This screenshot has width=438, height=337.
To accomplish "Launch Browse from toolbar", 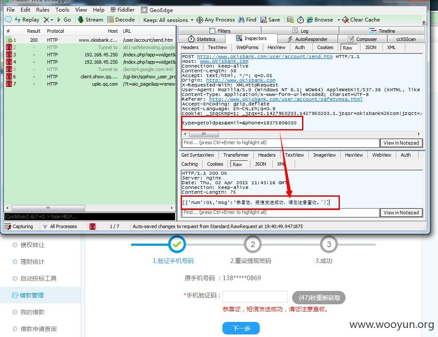I will [x=320, y=19].
